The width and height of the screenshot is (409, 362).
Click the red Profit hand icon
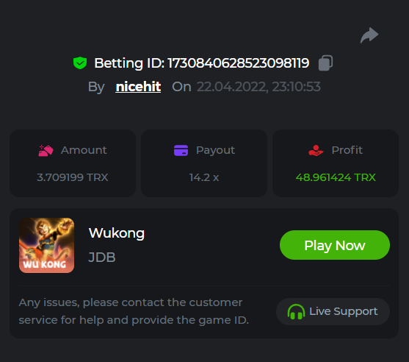[x=316, y=150]
